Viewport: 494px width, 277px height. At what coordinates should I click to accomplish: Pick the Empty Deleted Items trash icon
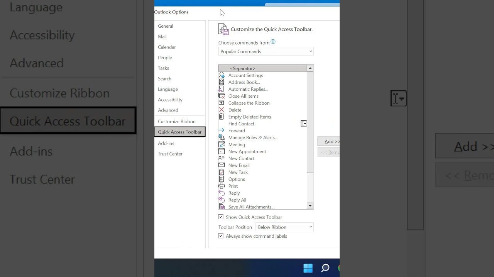click(x=222, y=117)
